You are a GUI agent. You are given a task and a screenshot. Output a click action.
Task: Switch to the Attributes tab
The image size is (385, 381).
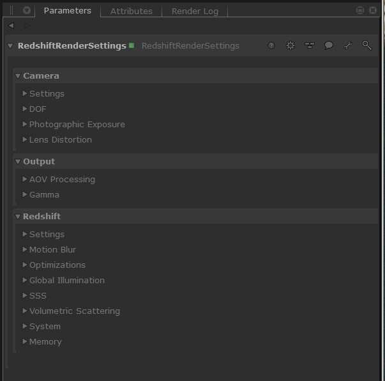[131, 11]
